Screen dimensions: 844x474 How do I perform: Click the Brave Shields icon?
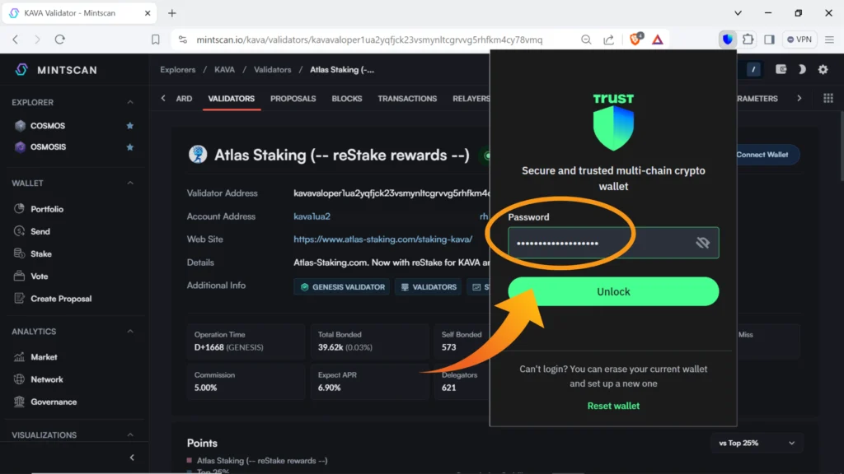click(x=635, y=39)
